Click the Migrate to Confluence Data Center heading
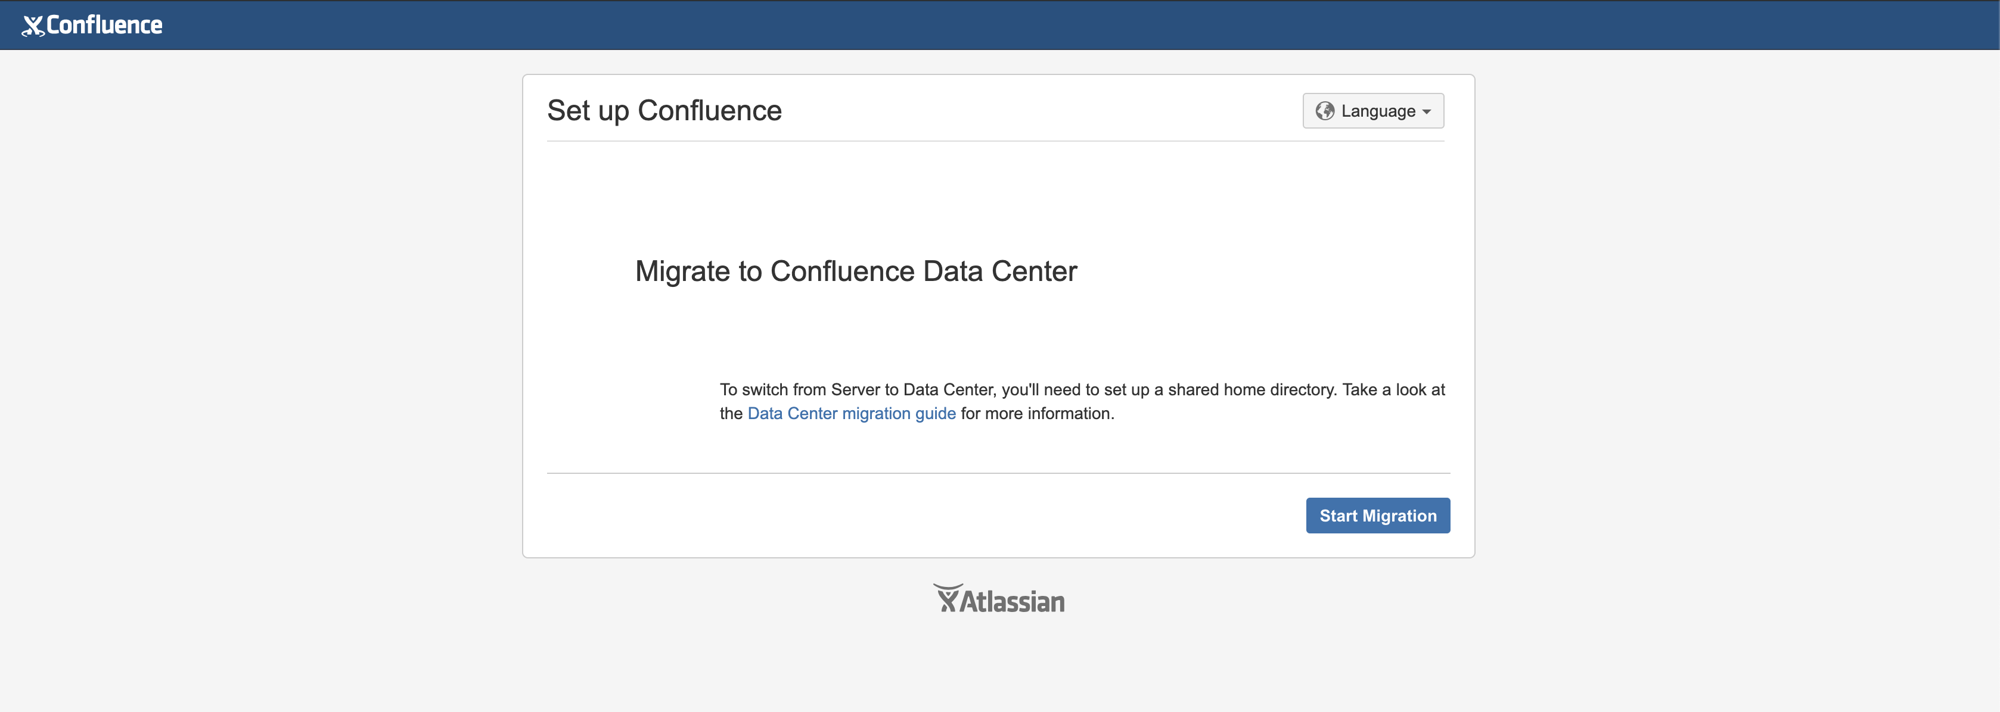 coord(856,271)
